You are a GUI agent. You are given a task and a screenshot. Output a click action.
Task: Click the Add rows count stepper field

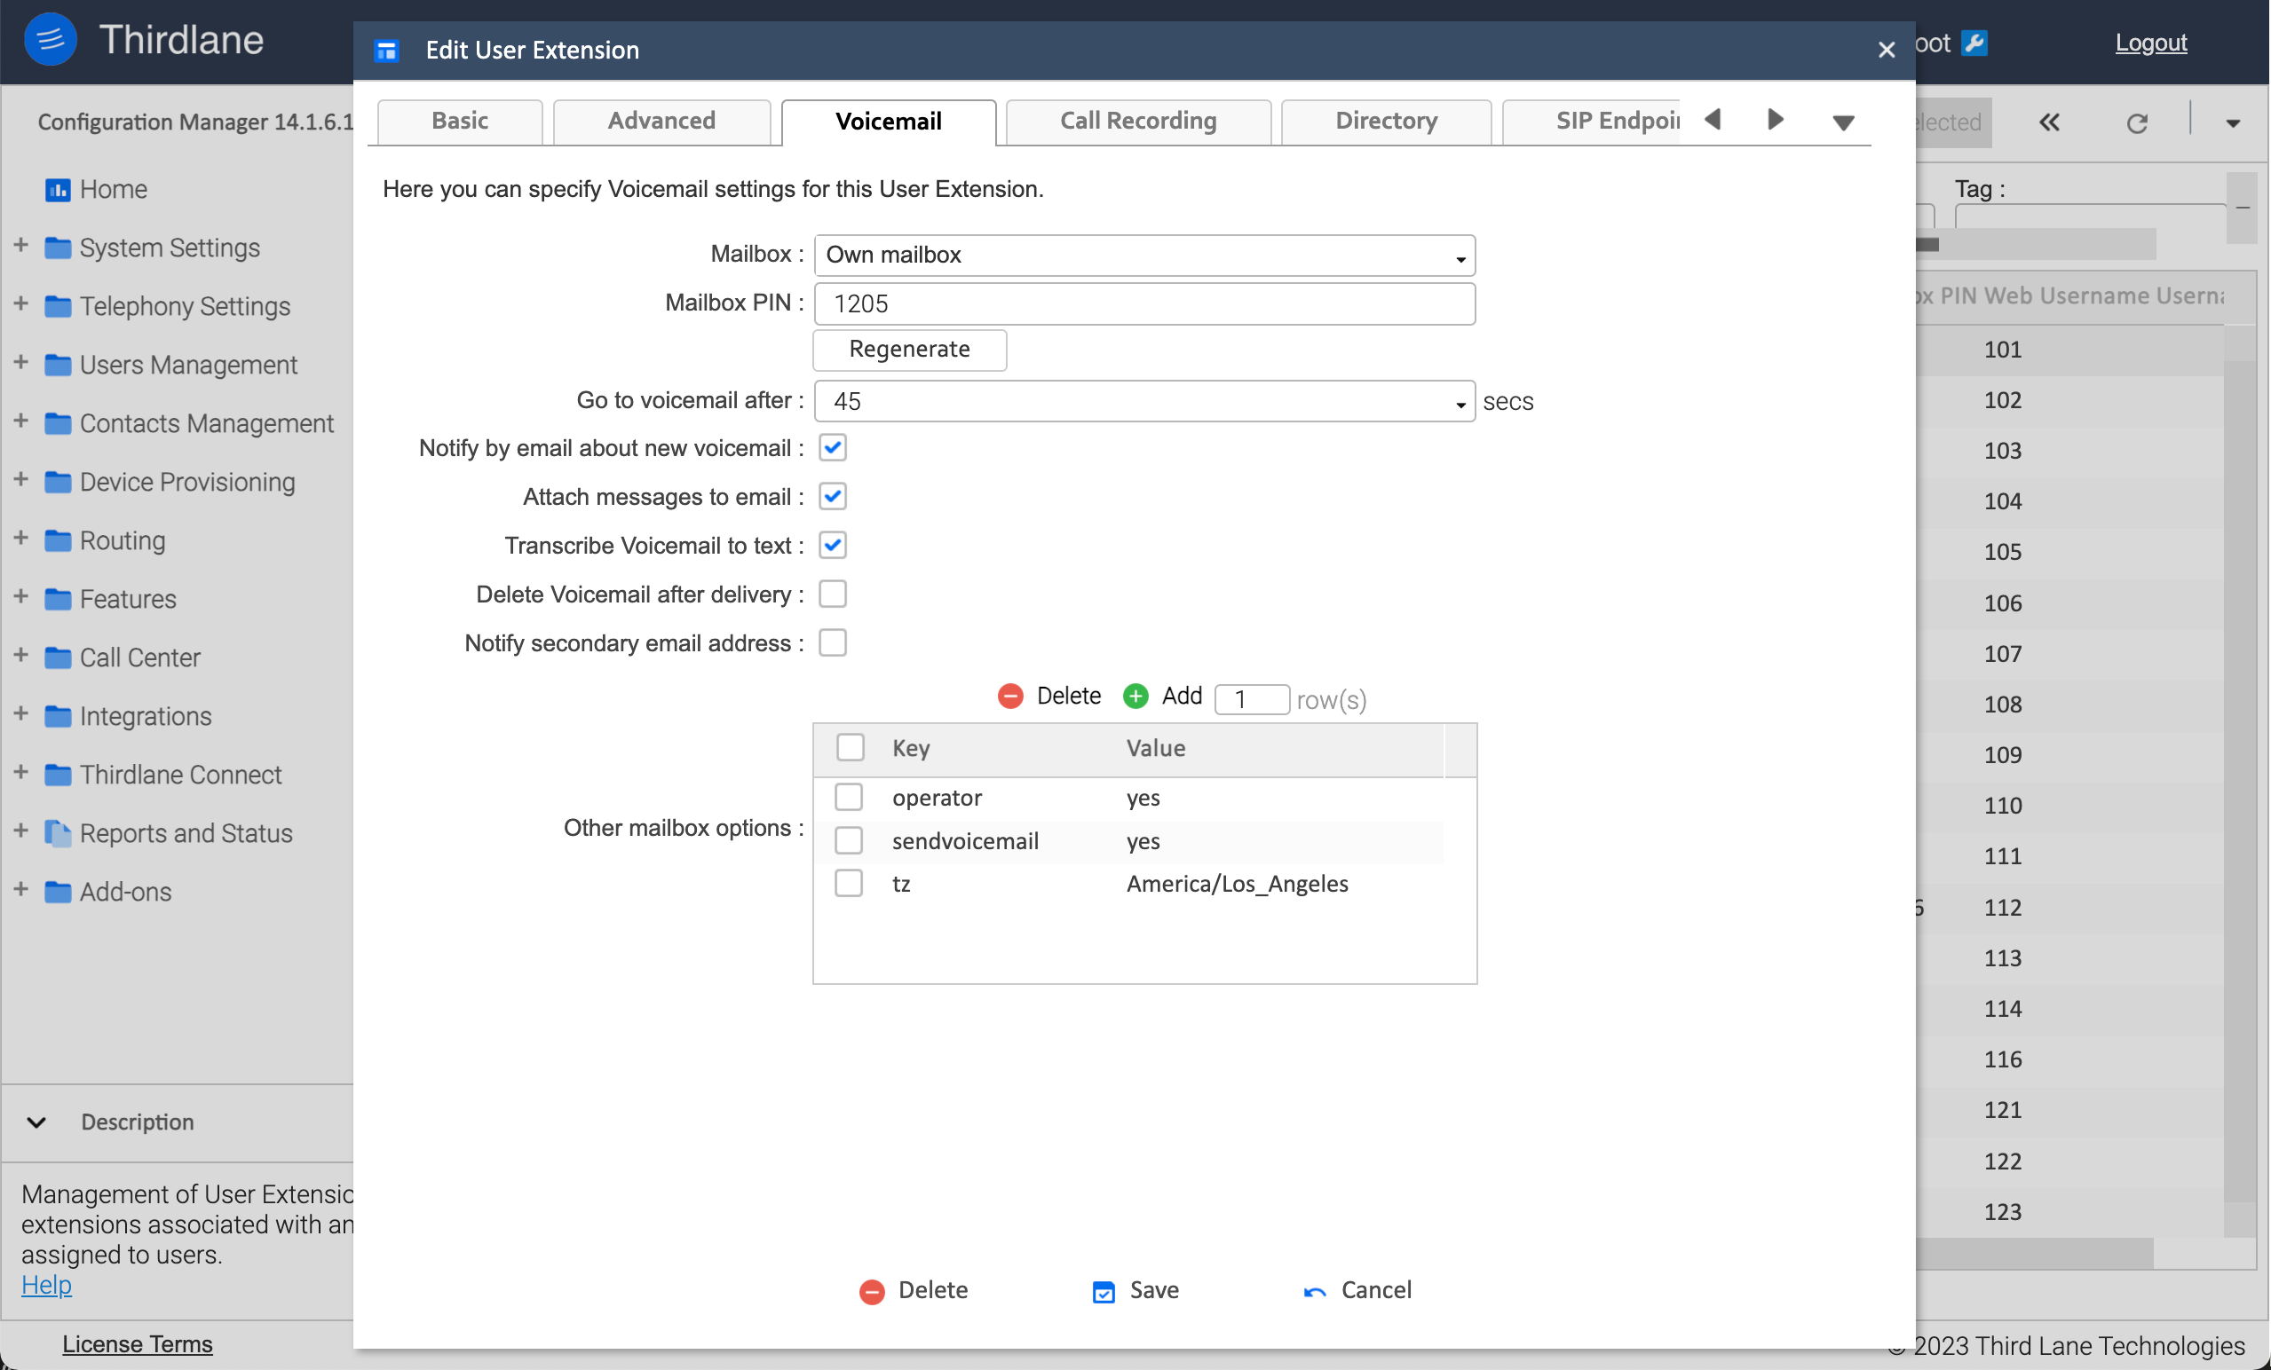[1249, 697]
